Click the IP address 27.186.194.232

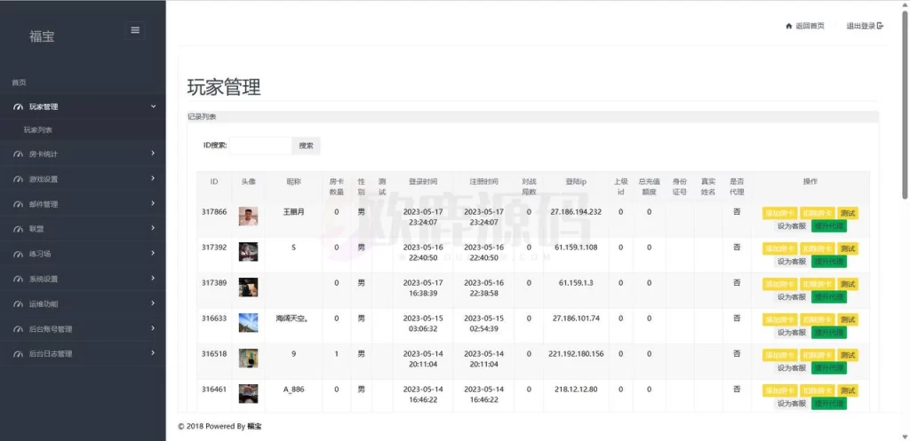[x=576, y=212]
